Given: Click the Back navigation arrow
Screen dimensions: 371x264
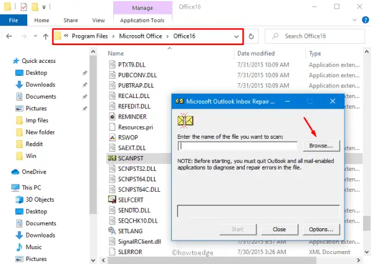Looking at the screenshot, I should pyautogui.click(x=8, y=36).
